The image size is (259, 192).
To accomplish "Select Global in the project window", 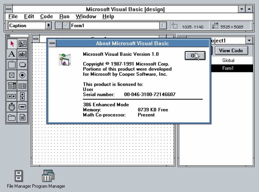I will pyautogui.click(x=228, y=61).
